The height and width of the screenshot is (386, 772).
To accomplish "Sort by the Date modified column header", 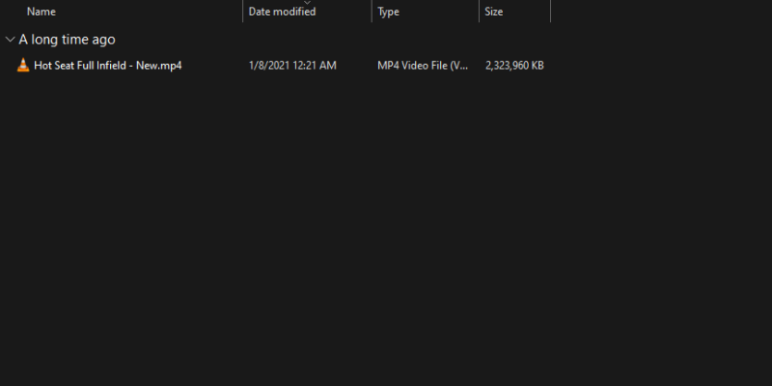I will point(282,12).
